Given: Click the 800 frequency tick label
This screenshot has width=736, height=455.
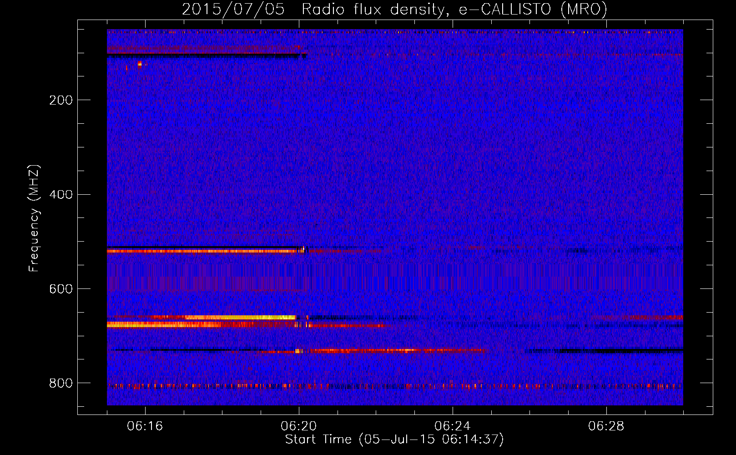Looking at the screenshot, I should tap(61, 383).
